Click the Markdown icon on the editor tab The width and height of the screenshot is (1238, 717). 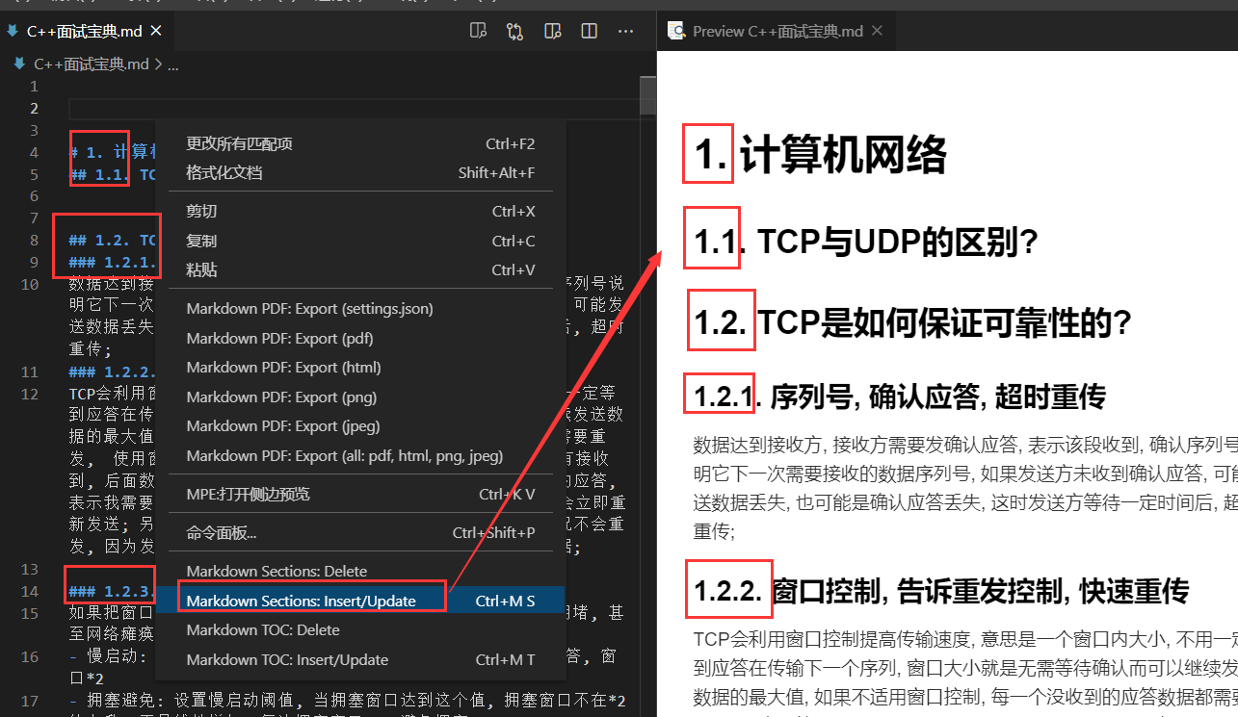[x=12, y=30]
